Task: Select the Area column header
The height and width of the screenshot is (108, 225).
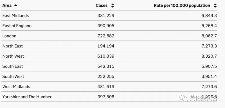Action: pos(7,6)
